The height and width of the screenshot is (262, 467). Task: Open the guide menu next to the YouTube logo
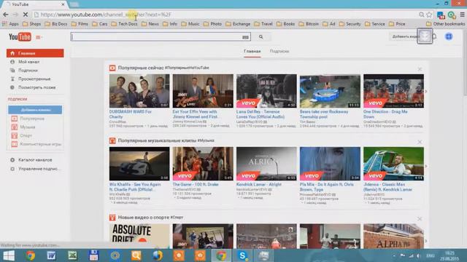pyautogui.click(x=39, y=37)
